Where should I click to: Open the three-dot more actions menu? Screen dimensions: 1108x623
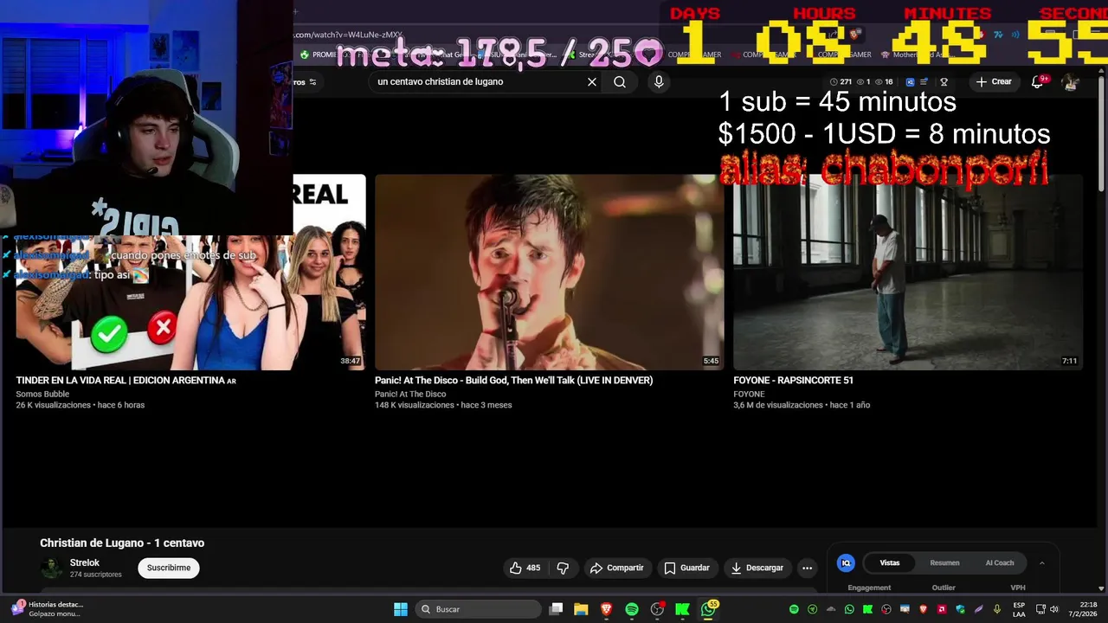(807, 568)
